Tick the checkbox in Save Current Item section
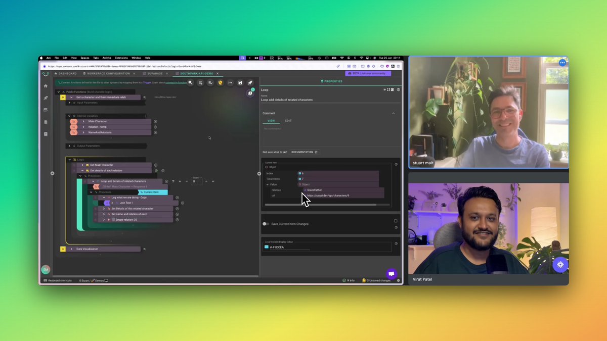Image resolution: width=607 pixels, height=341 pixels. point(396,221)
